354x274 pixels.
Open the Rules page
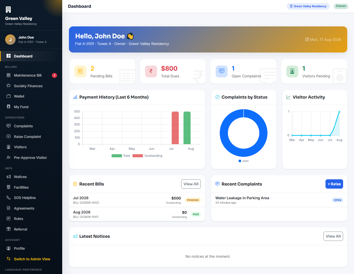pos(31,219)
